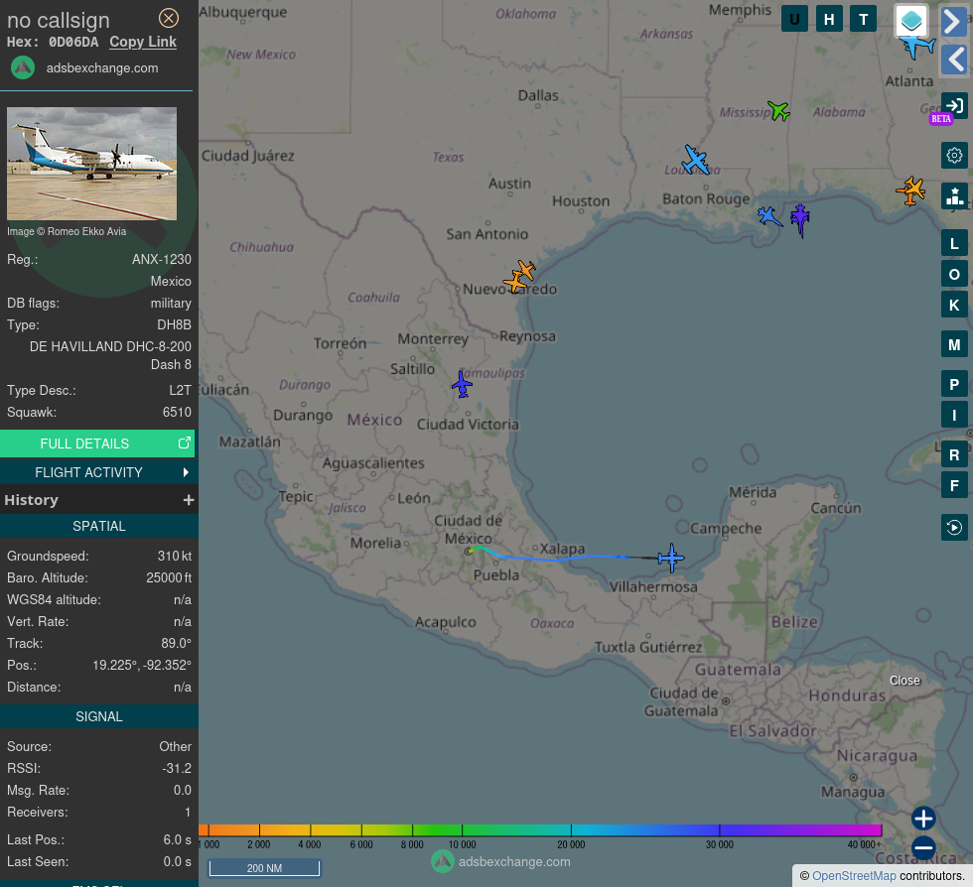Screen dimensions: 973x887
Task: Toggle the U map filter button
Action: coord(794,19)
